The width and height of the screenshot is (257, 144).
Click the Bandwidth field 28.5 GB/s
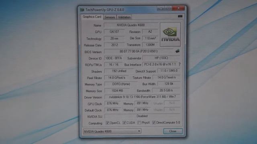coord(166,90)
